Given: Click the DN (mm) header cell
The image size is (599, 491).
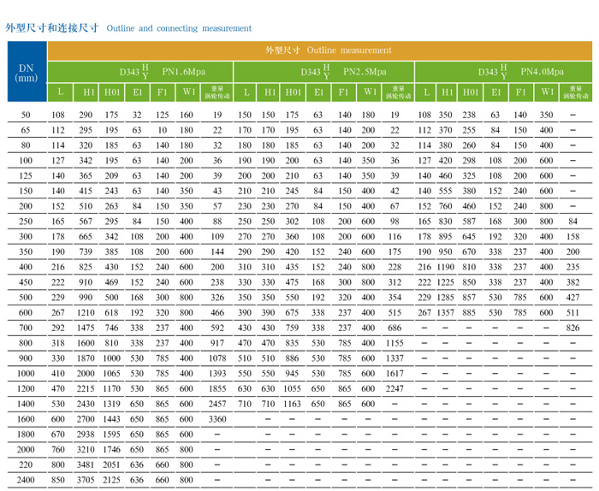Looking at the screenshot, I should (x=26, y=73).
